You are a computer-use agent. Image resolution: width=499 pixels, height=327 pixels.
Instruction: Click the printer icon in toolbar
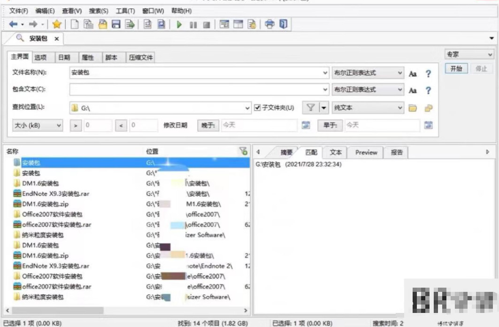(269, 24)
